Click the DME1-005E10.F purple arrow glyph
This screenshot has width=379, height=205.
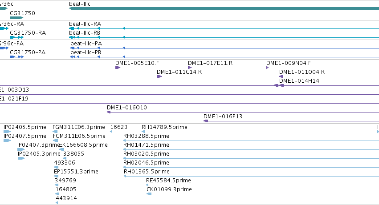pyautogui.click(x=118, y=68)
